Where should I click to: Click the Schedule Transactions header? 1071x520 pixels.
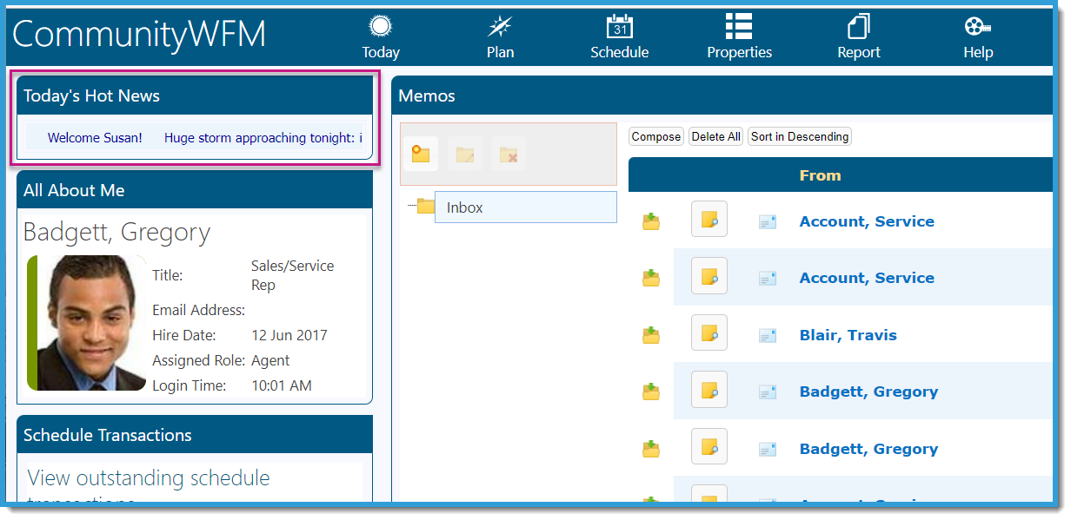(x=195, y=435)
